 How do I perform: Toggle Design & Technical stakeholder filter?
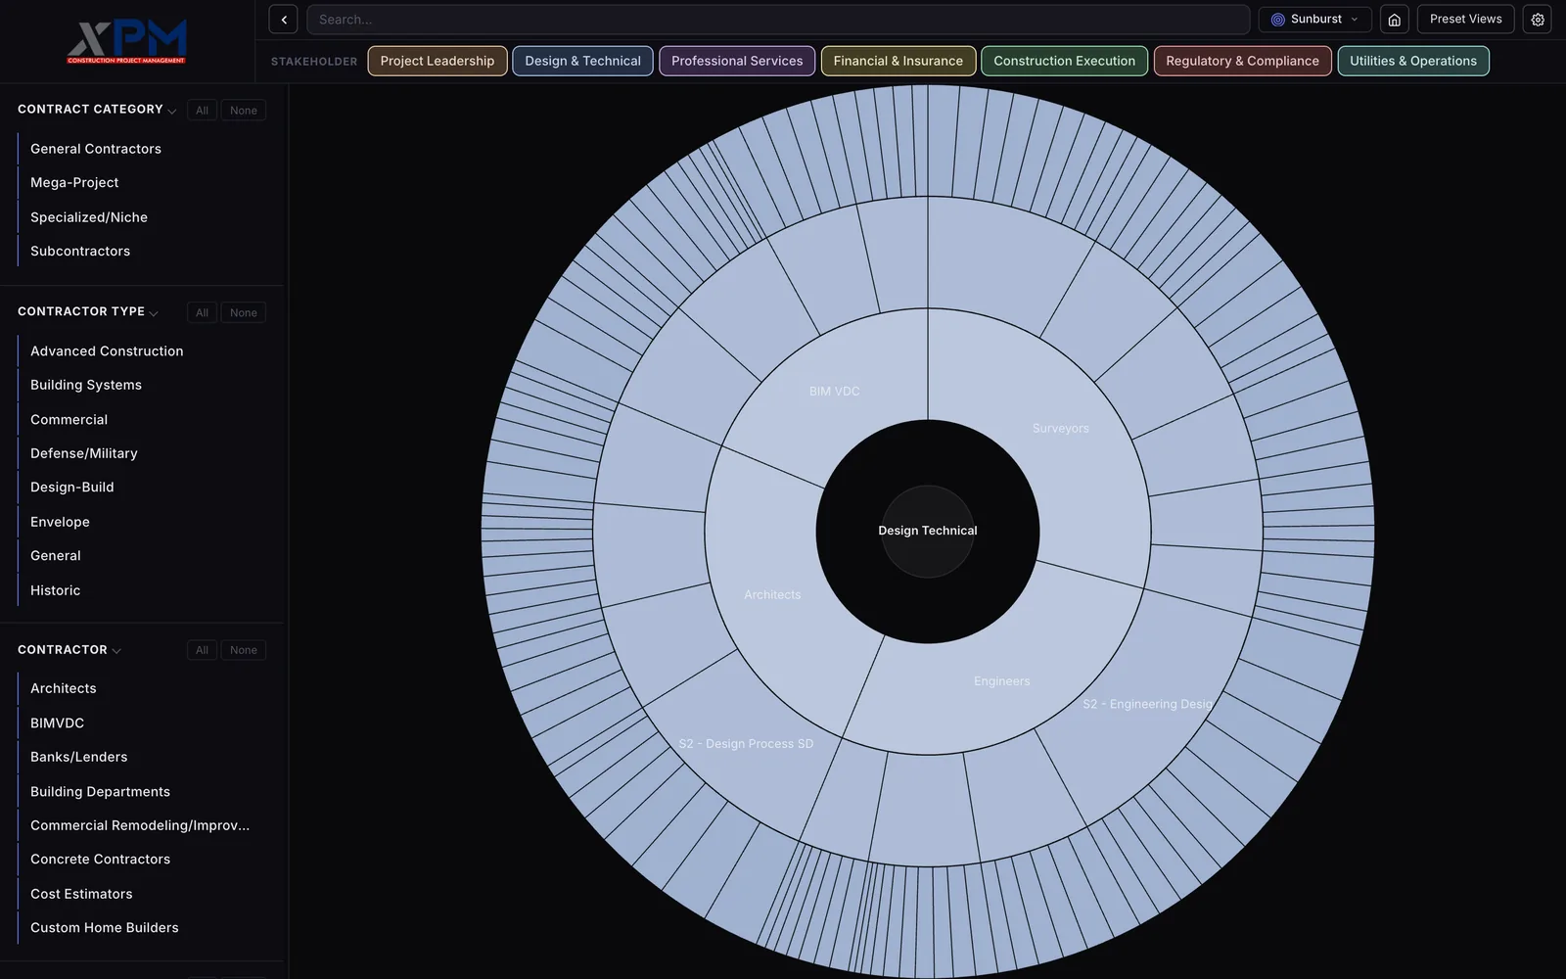582,61
